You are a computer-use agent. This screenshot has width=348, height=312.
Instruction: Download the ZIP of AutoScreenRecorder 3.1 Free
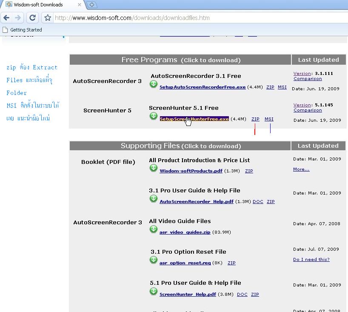(x=270, y=87)
